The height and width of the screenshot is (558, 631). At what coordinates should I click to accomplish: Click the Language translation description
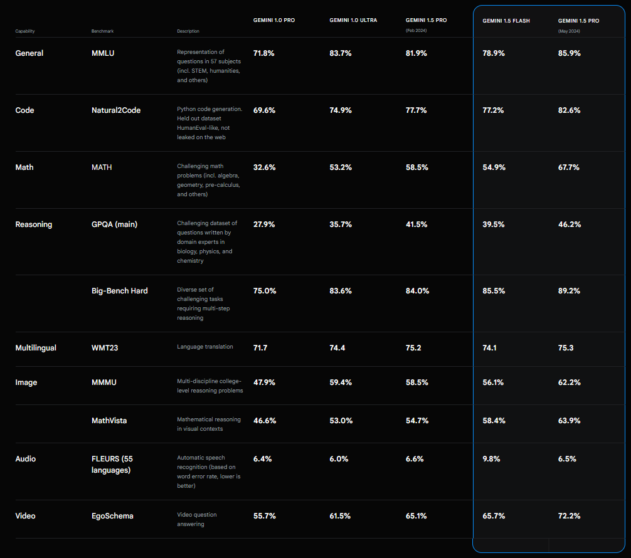pos(204,348)
